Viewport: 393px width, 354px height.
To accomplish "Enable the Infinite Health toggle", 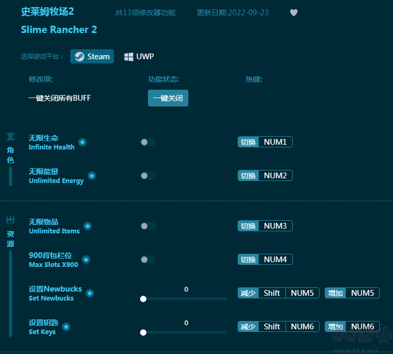I will point(148,142).
